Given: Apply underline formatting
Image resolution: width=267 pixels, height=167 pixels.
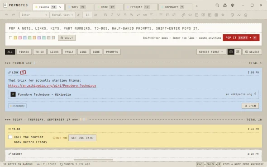Looking at the screenshot, I should 119,15.
